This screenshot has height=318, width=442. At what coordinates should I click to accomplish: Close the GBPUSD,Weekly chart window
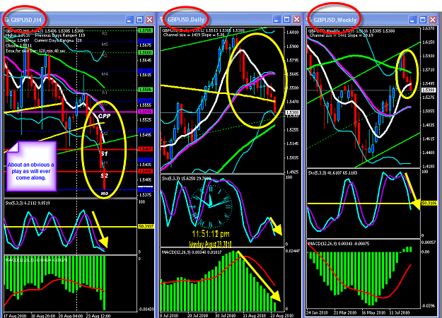click(432, 20)
